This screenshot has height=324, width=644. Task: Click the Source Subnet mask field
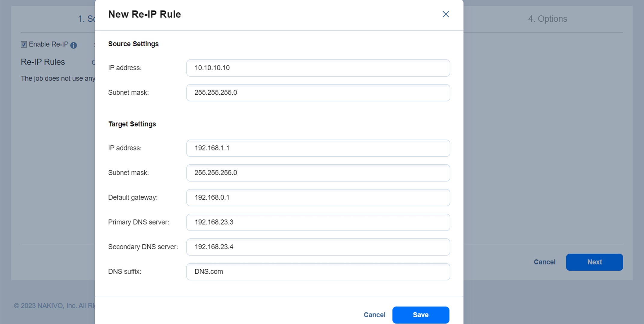point(318,93)
